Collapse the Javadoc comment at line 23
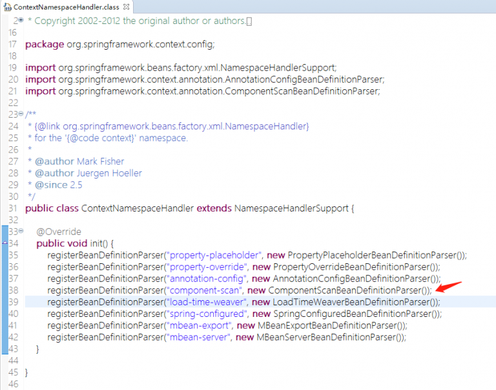The width and height of the screenshot is (496, 390). coord(21,114)
